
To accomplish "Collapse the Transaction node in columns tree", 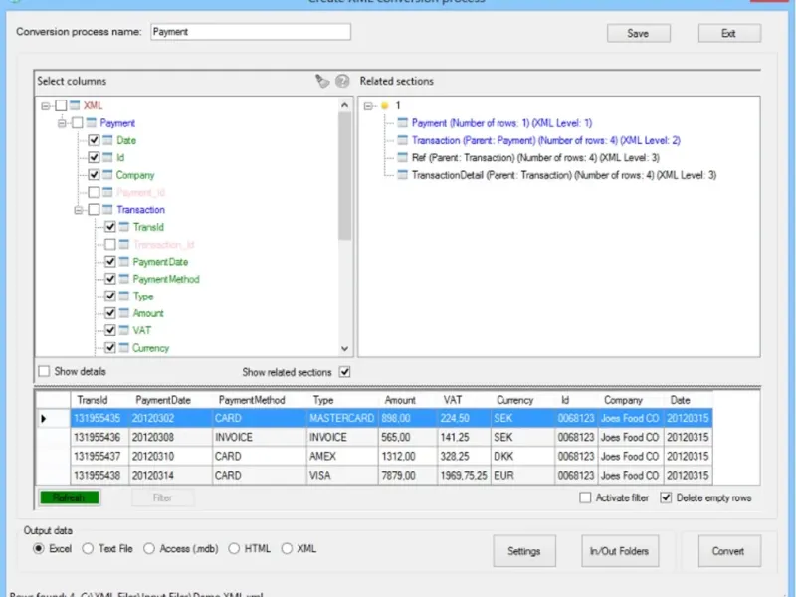I will click(79, 210).
